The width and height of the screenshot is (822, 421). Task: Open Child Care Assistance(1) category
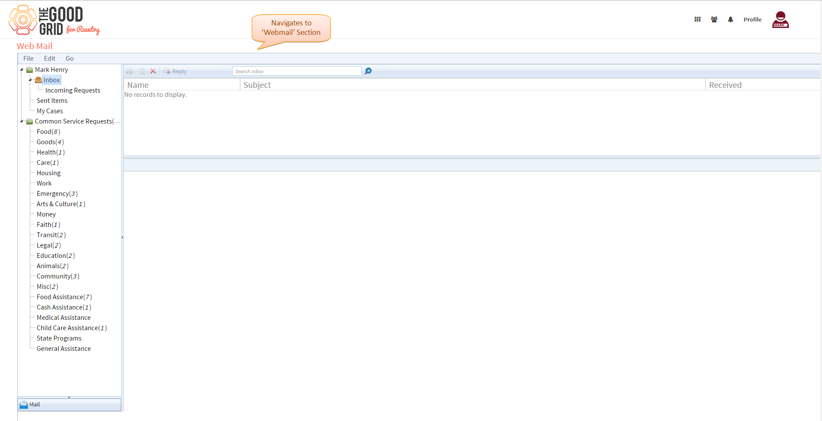click(72, 328)
